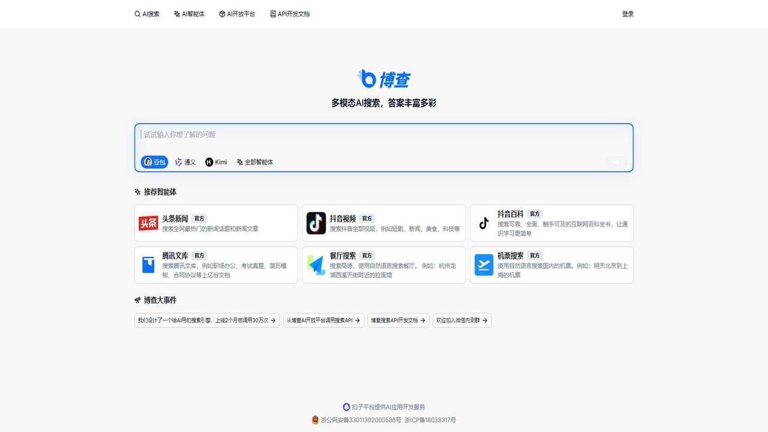This screenshot has width=768, height=432.
Task: Click the 博查大事件 telescope icon
Action: tap(137, 300)
